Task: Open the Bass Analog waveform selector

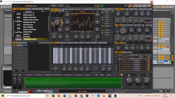Action: pos(82,12)
